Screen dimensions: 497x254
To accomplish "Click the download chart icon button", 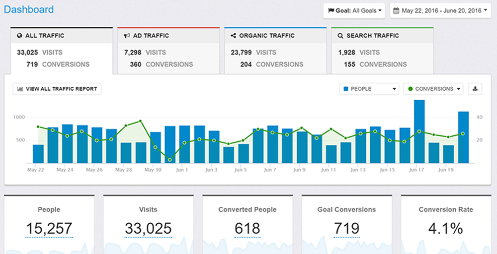I will (475, 89).
